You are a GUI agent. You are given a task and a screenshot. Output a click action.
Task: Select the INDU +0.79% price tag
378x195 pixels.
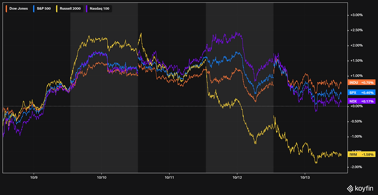pyautogui.click(x=362, y=82)
